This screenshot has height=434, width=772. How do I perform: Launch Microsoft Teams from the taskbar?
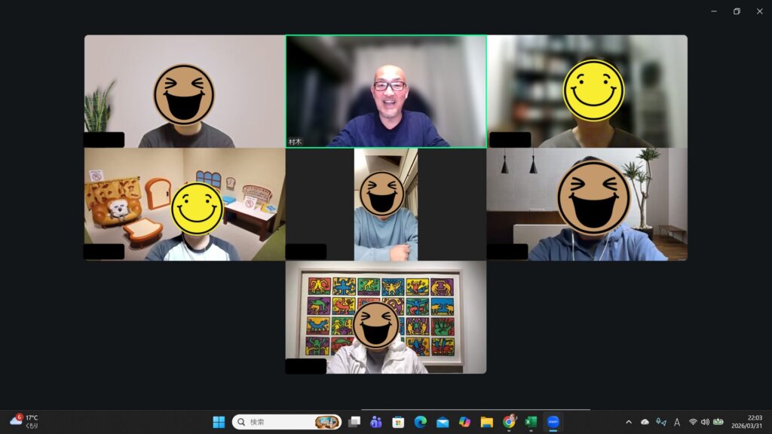375,422
